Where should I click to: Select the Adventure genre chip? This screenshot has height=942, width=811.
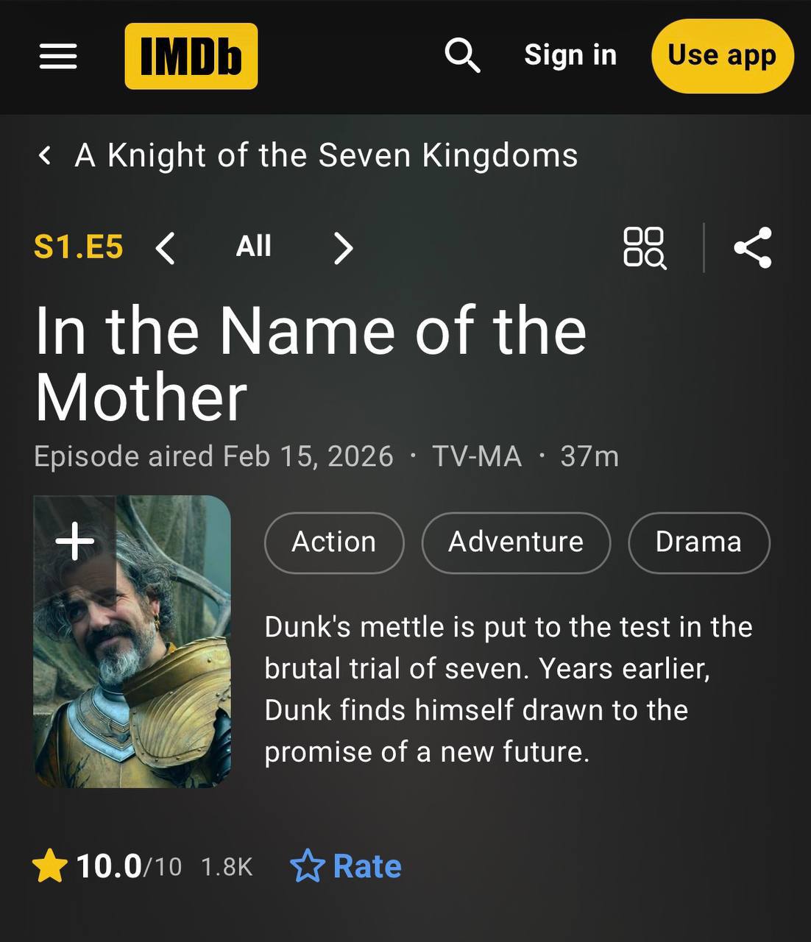[516, 542]
